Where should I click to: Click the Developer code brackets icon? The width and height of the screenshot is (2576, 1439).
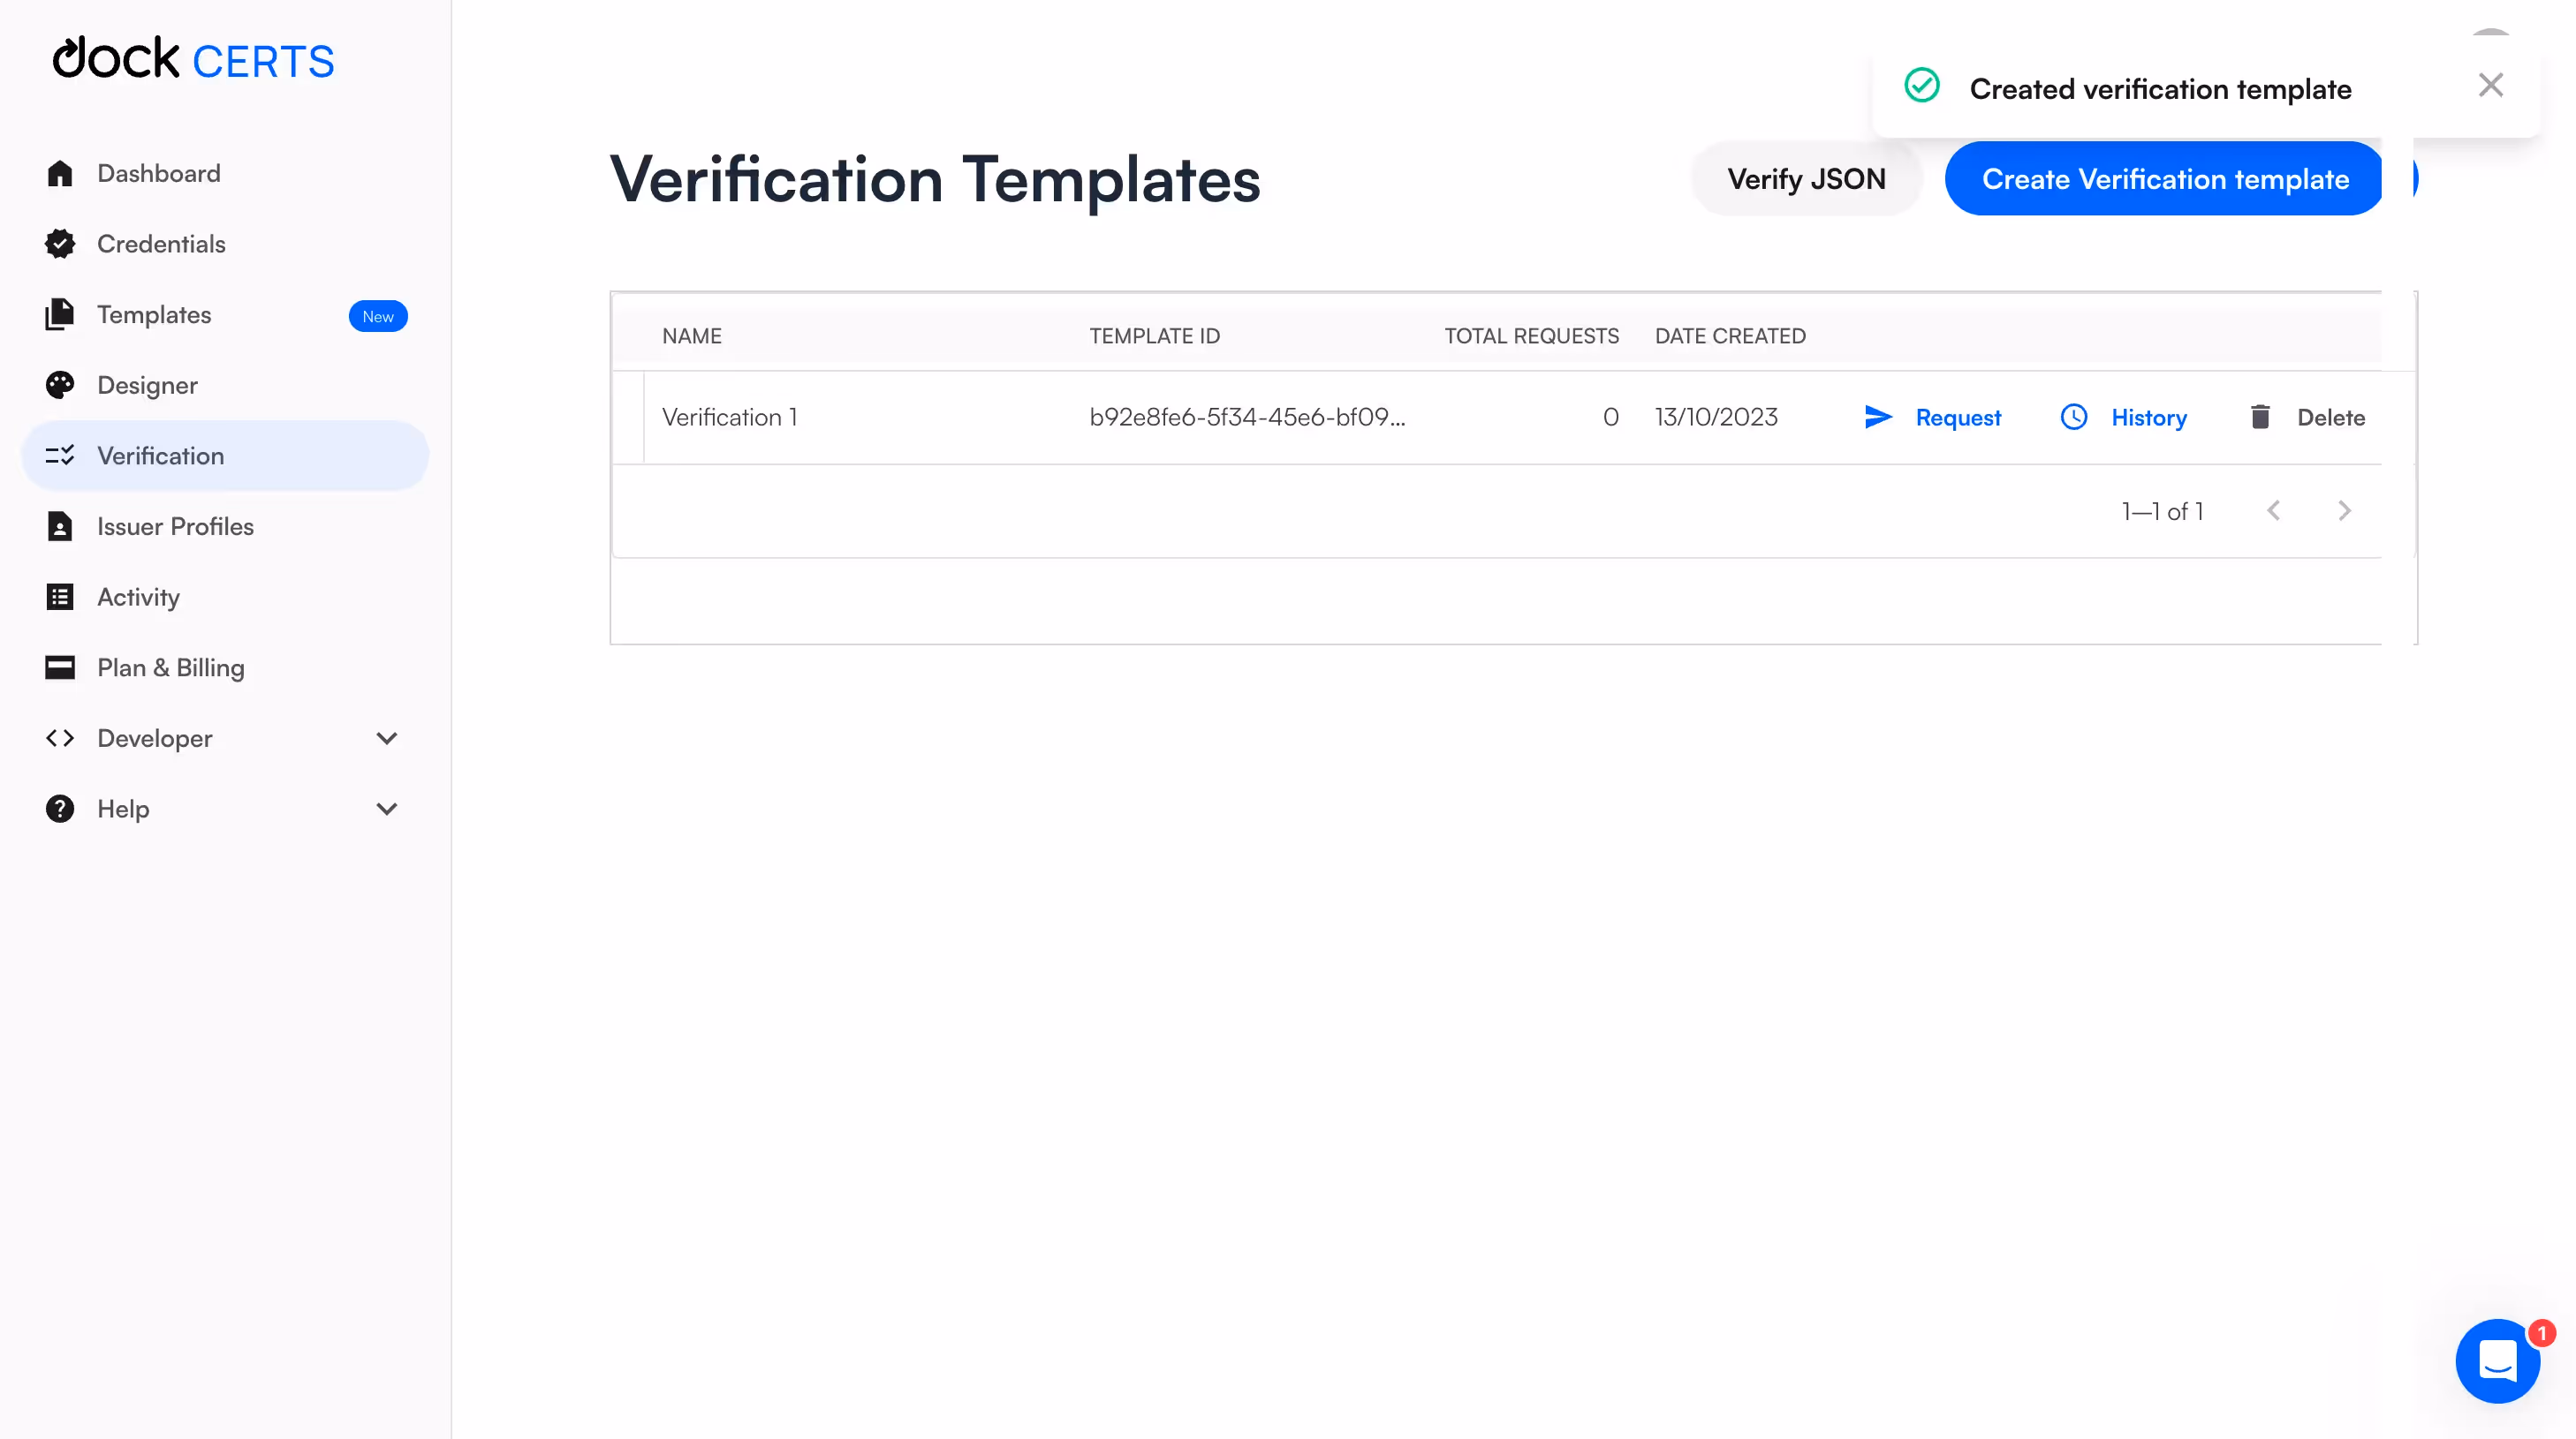(60, 737)
